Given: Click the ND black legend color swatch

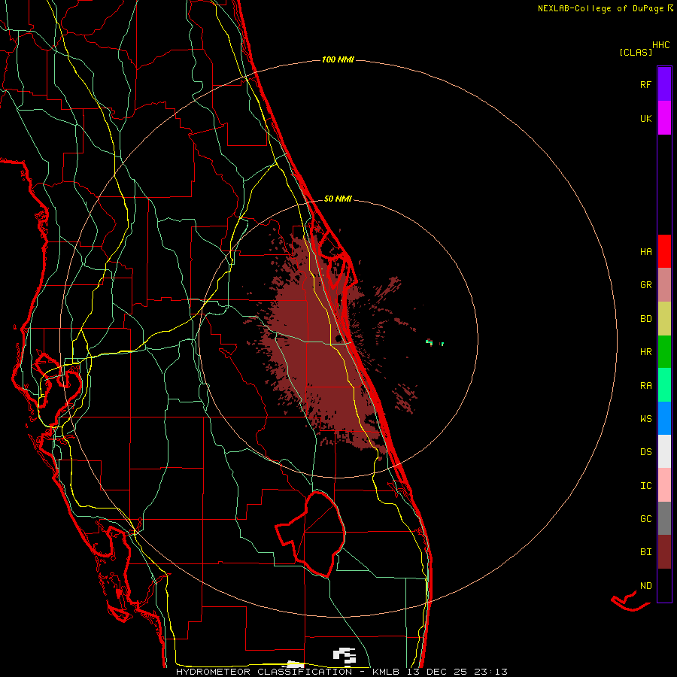Looking at the screenshot, I should [664, 585].
